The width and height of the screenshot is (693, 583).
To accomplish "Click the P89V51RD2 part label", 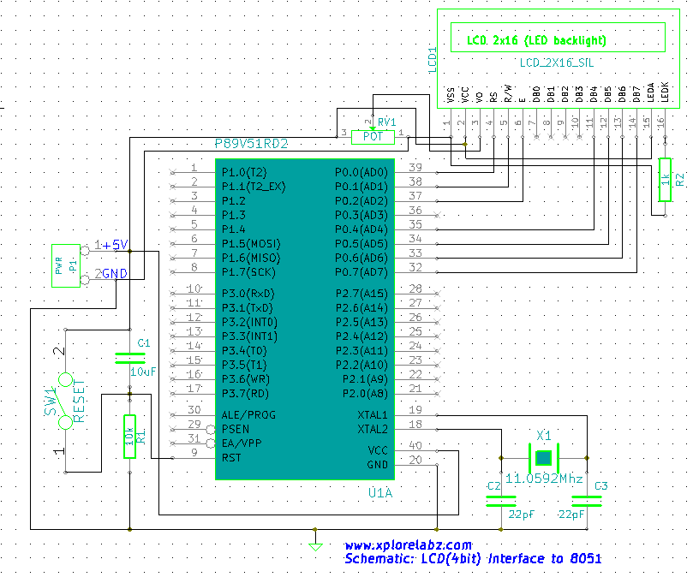I will pos(251,144).
